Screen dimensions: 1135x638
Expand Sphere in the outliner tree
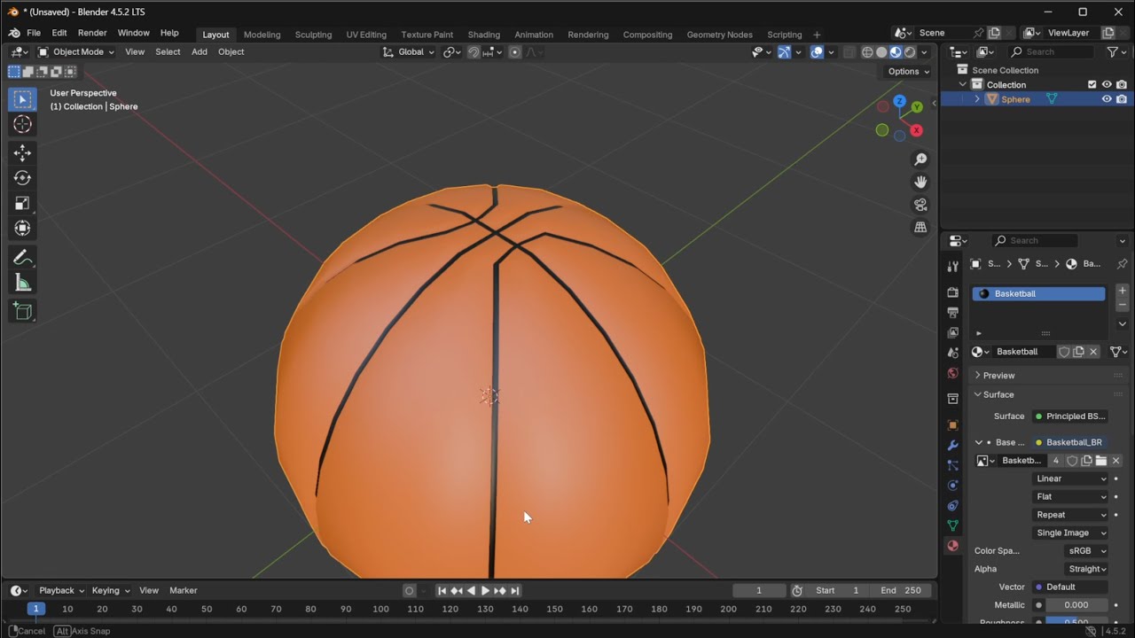coord(977,99)
